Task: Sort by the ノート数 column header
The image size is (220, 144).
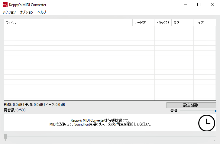Action: [x=143, y=23]
